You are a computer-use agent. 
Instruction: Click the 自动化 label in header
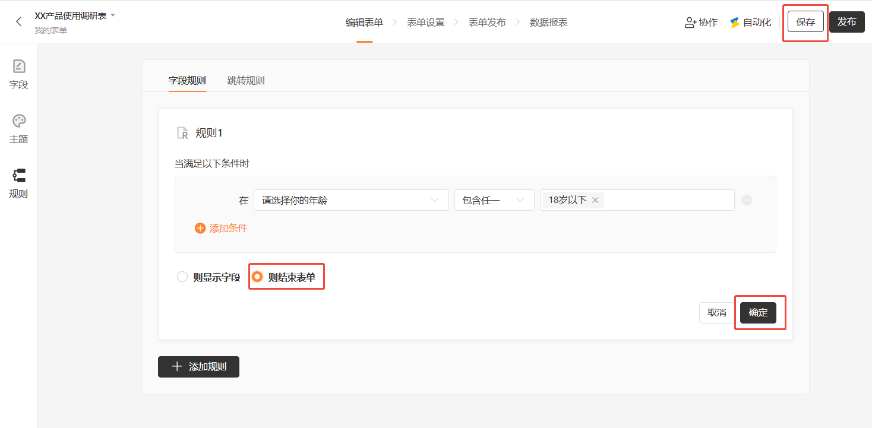click(757, 23)
